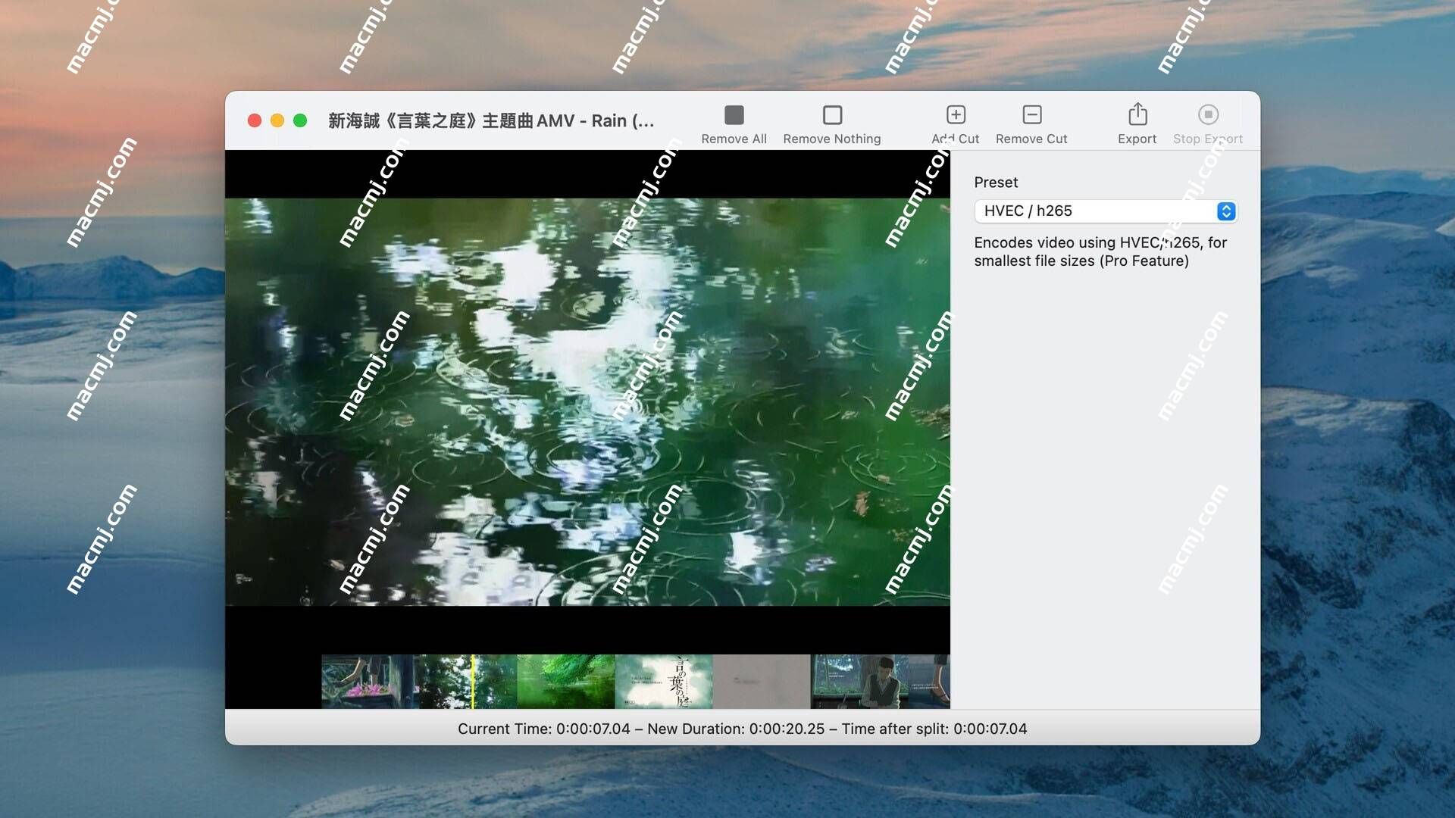Click the Export share icon
This screenshot has width=1455, height=818.
pos(1137,114)
